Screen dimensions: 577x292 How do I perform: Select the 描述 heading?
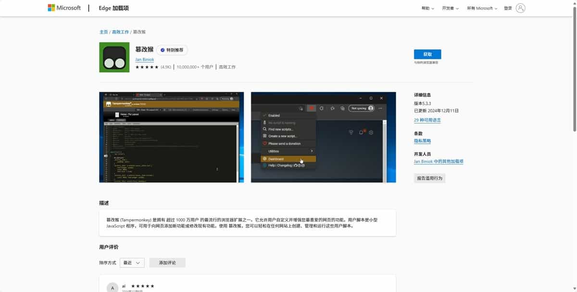point(104,203)
